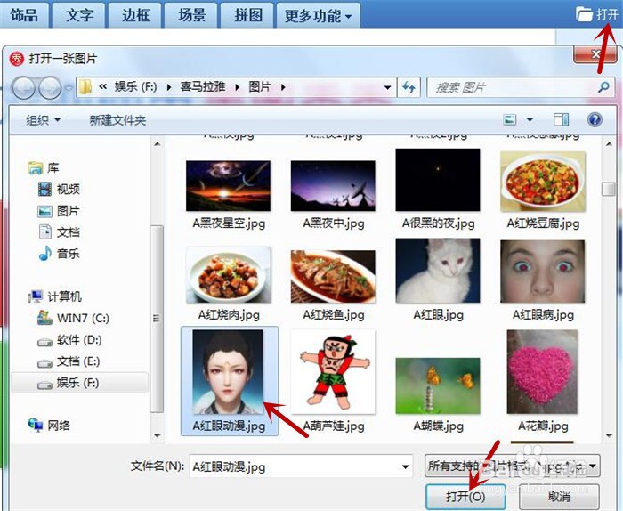Click the forward navigation arrow button

pos(50,88)
